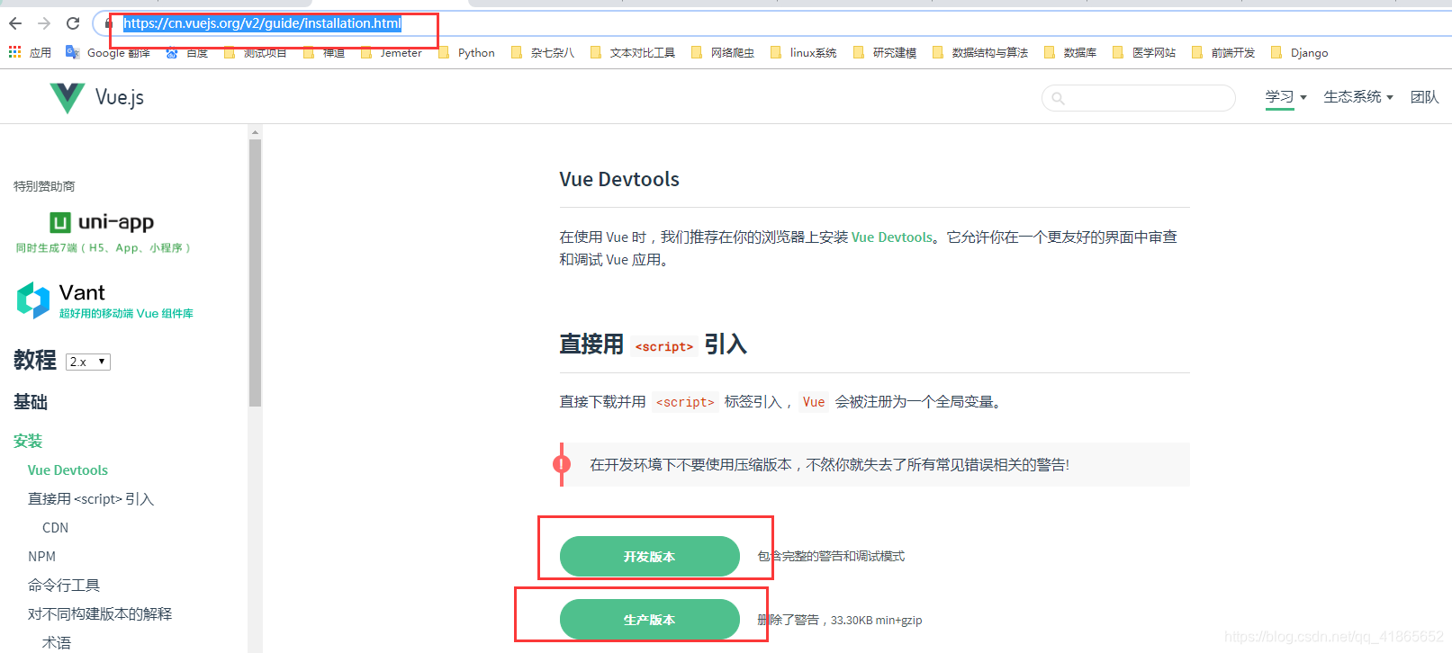Image resolution: width=1452 pixels, height=653 pixels.
Task: Click the uni-app sponsor logo
Action: tap(101, 222)
